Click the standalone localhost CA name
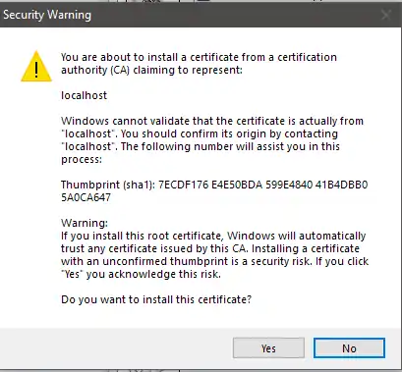Screen dimensions: 402x372 [x=85, y=95]
